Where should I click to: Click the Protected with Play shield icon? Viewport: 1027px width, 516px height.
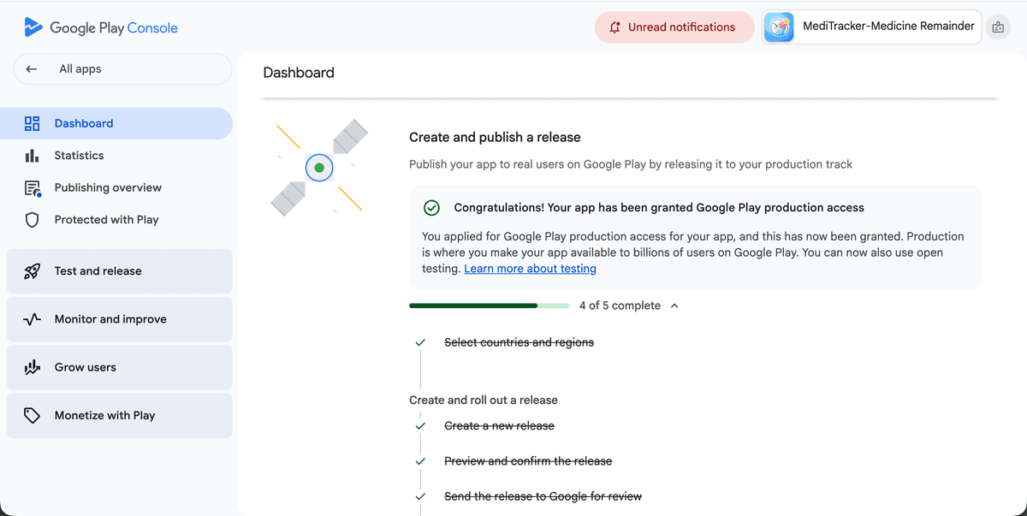tap(33, 220)
